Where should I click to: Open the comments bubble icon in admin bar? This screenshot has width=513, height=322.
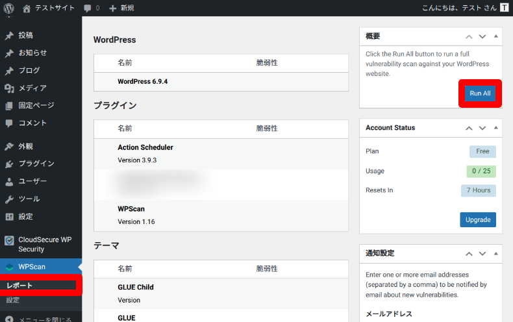(88, 8)
